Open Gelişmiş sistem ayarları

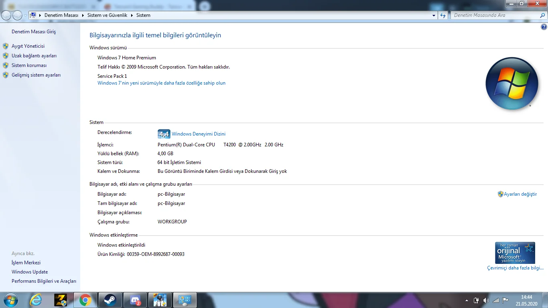tap(36, 75)
